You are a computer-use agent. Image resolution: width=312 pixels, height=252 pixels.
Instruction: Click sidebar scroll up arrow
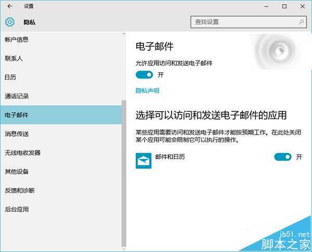click(124, 34)
